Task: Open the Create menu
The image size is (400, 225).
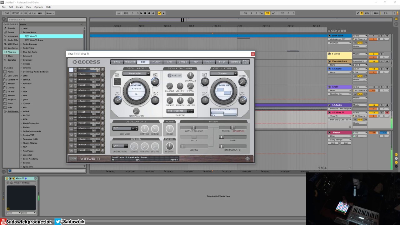Action: (19, 7)
